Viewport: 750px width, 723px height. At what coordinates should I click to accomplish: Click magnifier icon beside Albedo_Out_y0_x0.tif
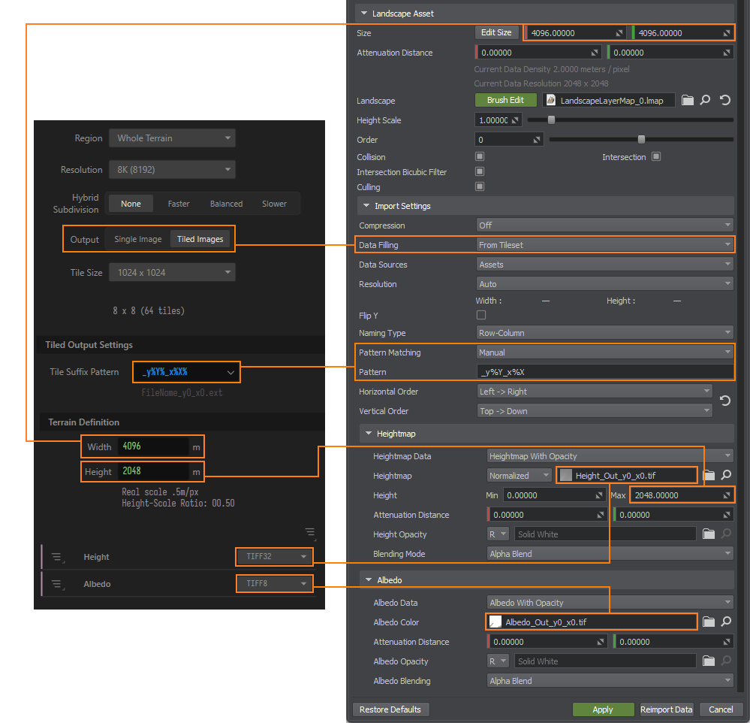tap(727, 622)
